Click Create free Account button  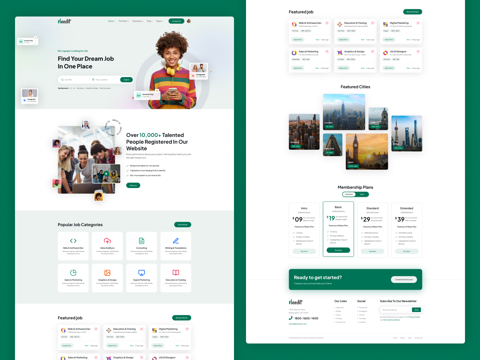pyautogui.click(x=404, y=280)
